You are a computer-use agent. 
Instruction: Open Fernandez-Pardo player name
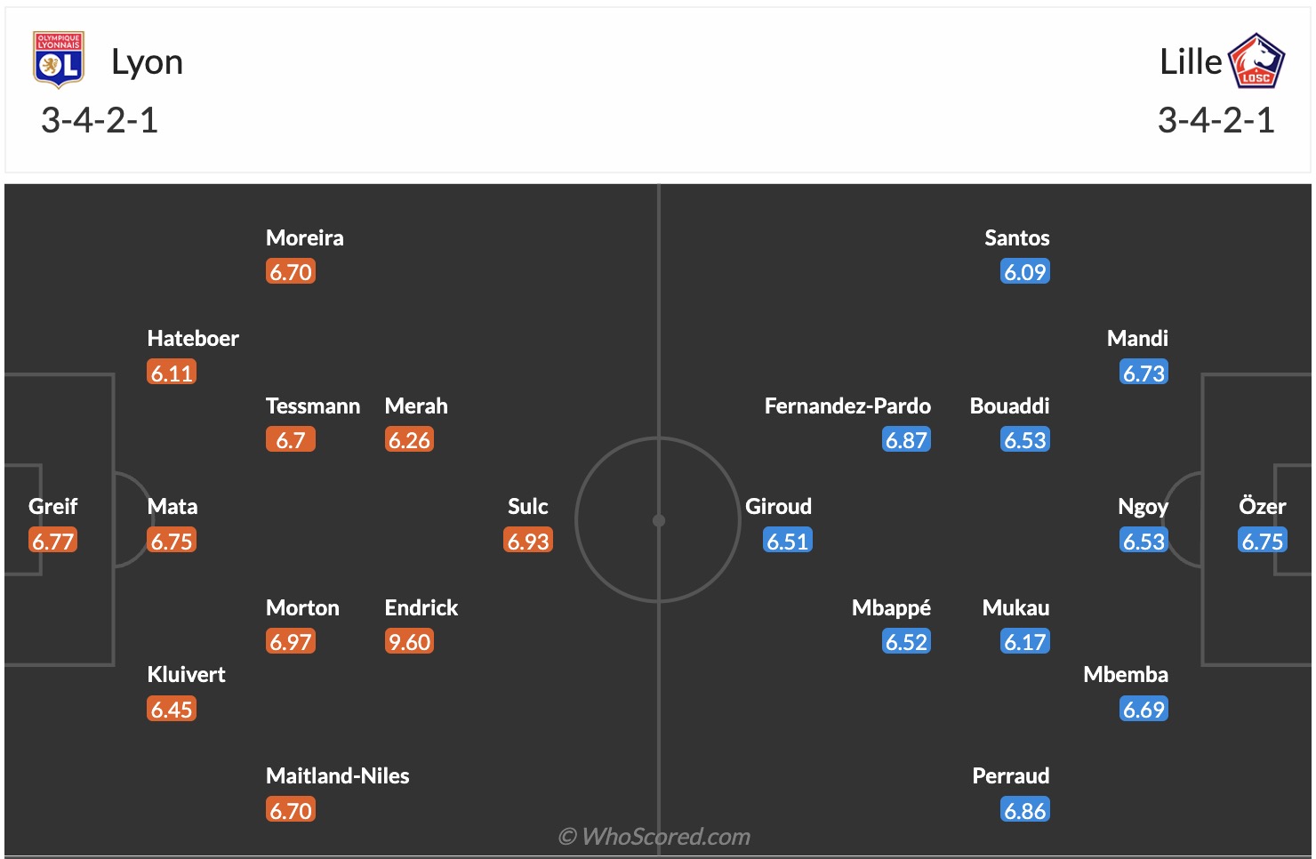click(847, 406)
